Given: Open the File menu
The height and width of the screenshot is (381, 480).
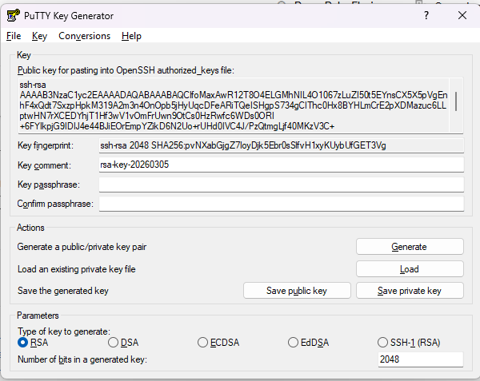Looking at the screenshot, I should (x=14, y=36).
